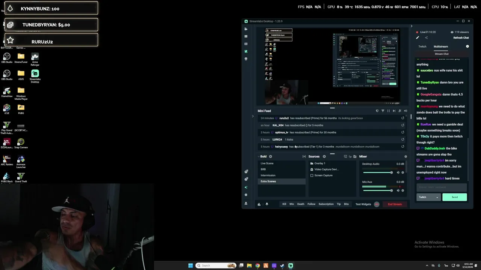
Task: Replay ruru2u2 resubscribe alert
Action: click(402, 118)
